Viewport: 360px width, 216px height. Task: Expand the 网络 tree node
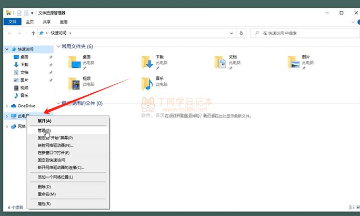pos(7,126)
